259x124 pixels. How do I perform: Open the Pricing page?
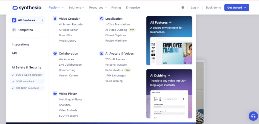116,8
